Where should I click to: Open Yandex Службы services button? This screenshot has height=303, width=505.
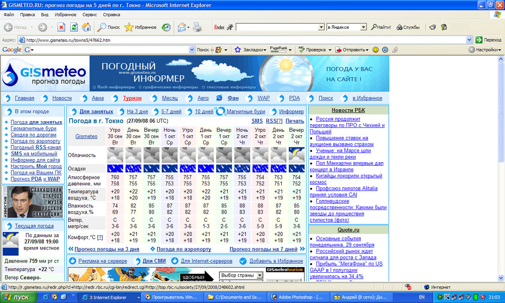click(x=408, y=27)
